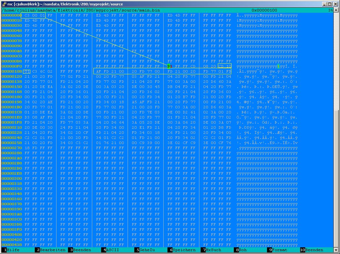
Task: Select the offset 00000438 row label
Action: (x=12, y=245)
